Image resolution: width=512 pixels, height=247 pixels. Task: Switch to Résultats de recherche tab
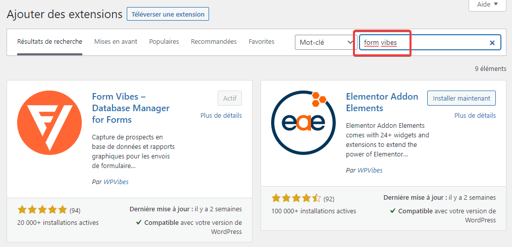tap(49, 42)
